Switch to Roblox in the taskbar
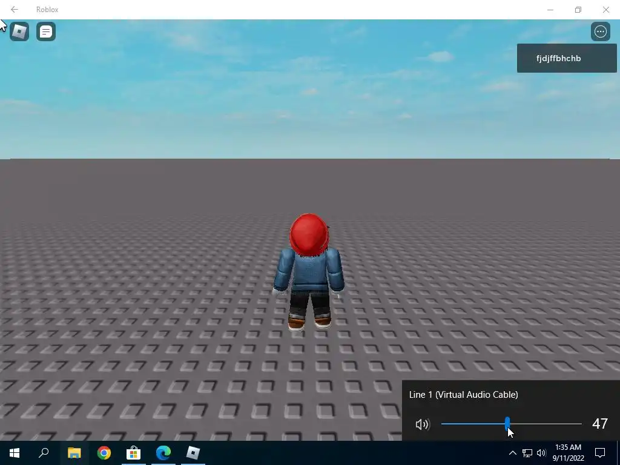This screenshot has height=465, width=620. coord(193,453)
